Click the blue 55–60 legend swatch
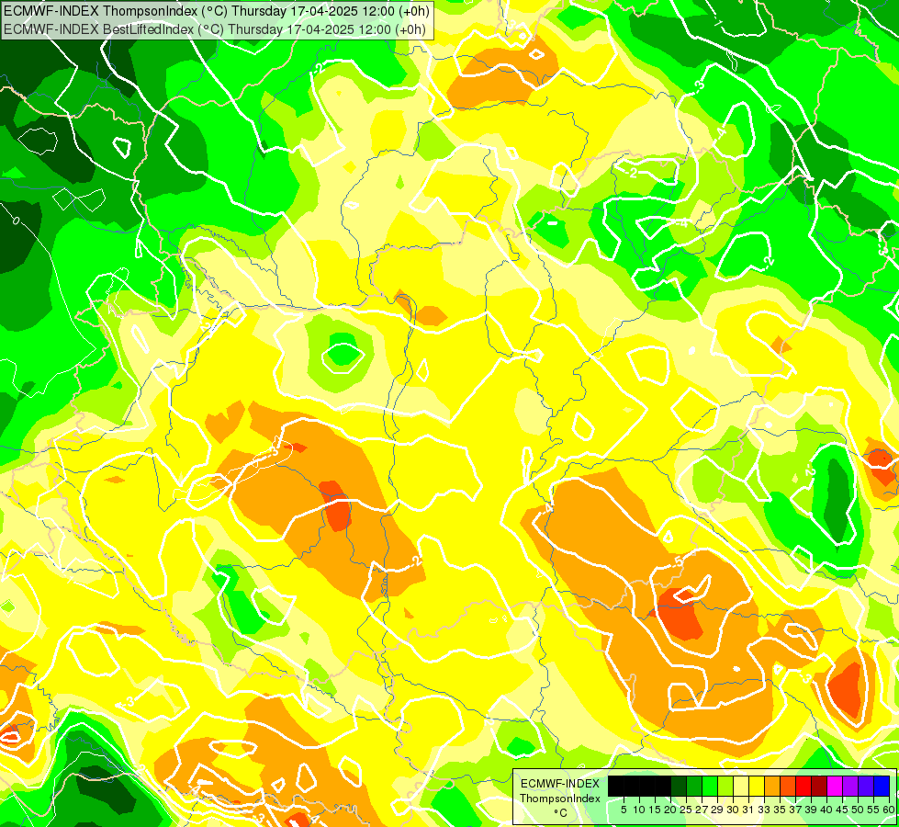Image resolution: width=899 pixels, height=827 pixels. click(x=882, y=786)
